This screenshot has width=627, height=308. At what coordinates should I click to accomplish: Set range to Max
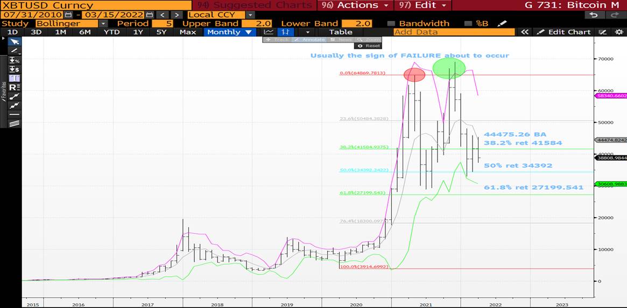click(x=187, y=32)
